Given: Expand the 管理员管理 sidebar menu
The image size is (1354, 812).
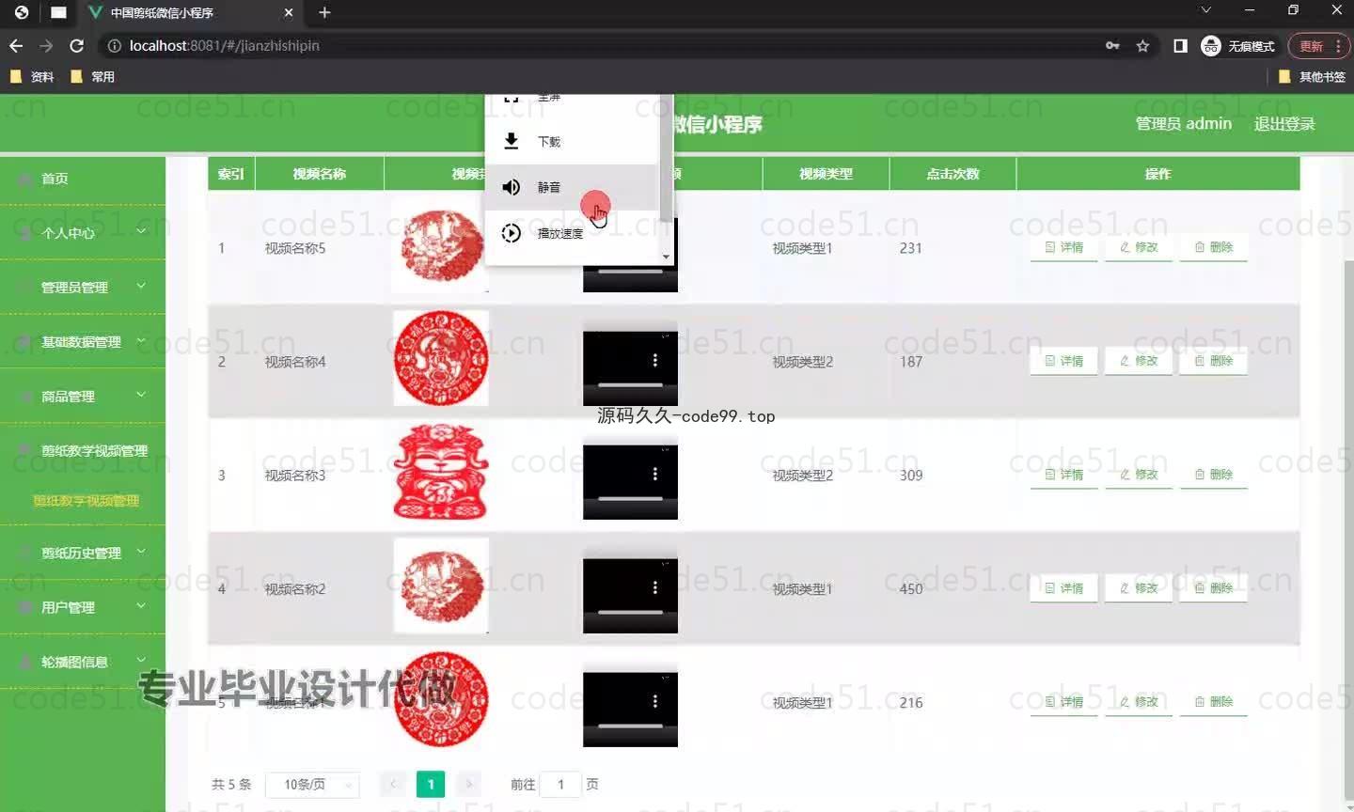Looking at the screenshot, I should [x=83, y=287].
